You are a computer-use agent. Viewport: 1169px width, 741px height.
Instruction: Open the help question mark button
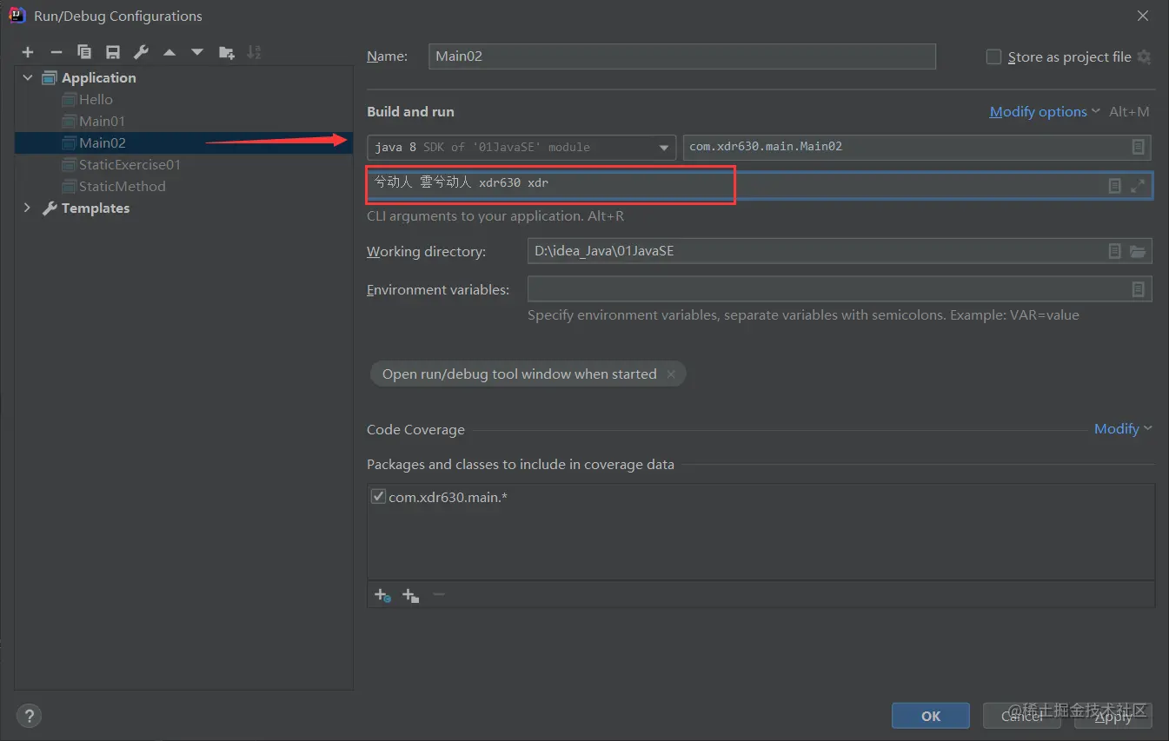coord(29,716)
